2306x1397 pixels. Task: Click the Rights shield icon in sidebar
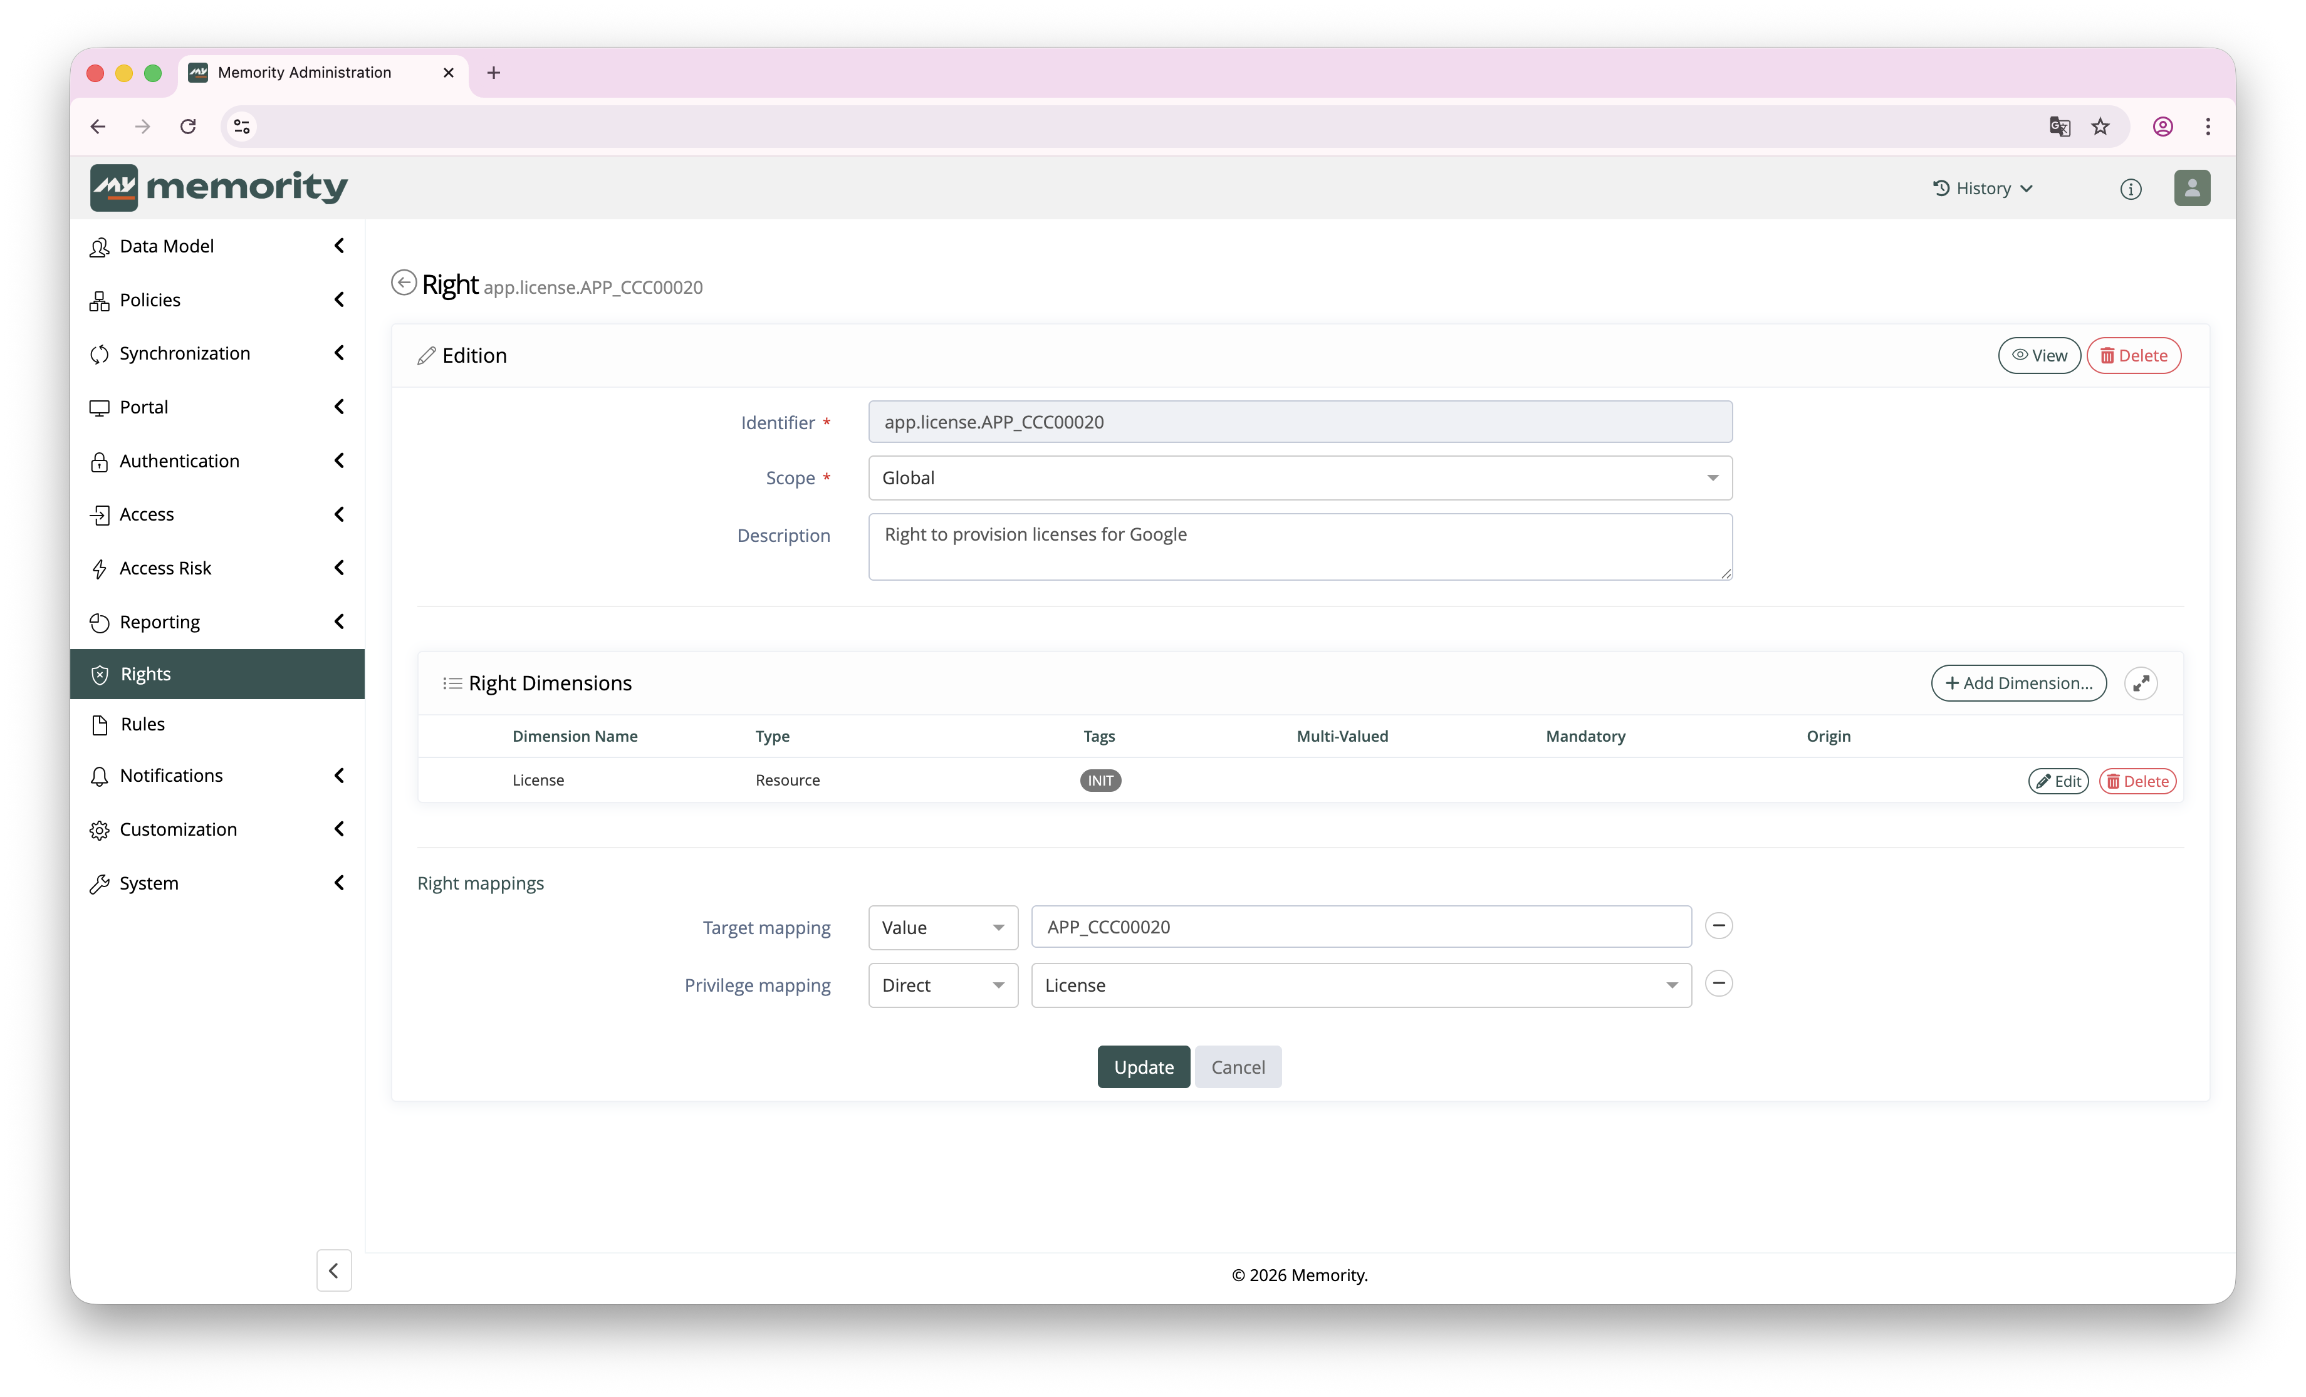100,675
